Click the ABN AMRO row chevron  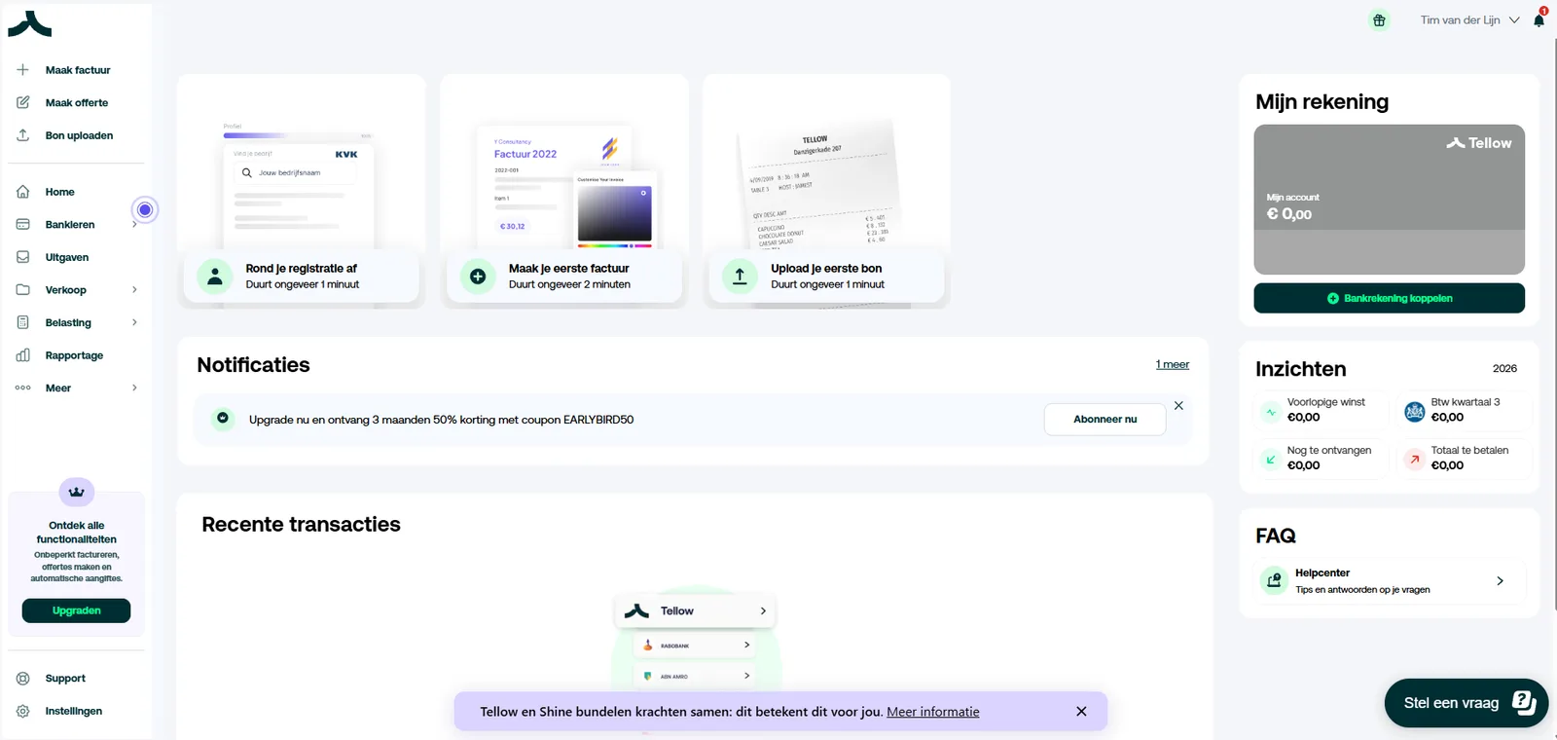746,676
